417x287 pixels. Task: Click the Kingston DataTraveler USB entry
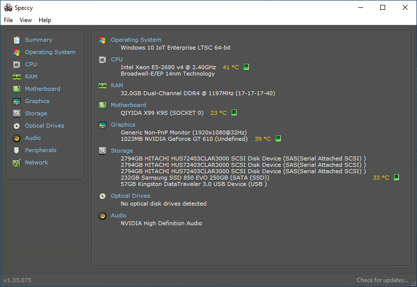[x=194, y=184]
